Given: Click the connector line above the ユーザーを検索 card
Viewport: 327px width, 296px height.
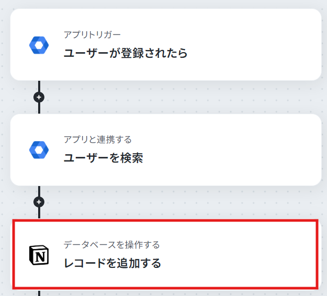Looking at the screenshot, I should 39,108.
